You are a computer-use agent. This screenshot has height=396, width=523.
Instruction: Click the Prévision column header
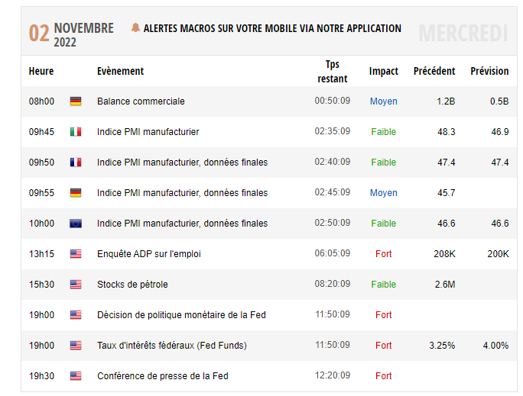point(489,71)
